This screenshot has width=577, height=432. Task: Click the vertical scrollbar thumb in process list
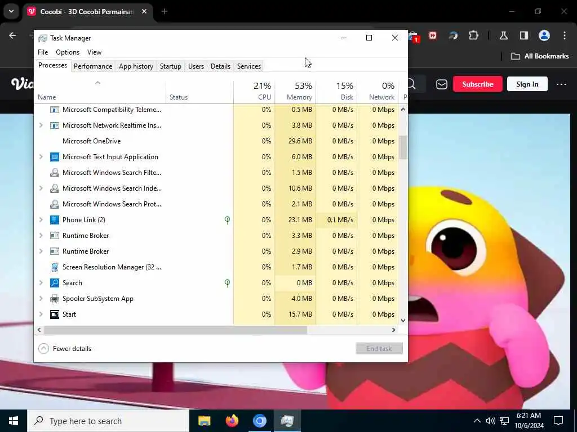coord(403,147)
